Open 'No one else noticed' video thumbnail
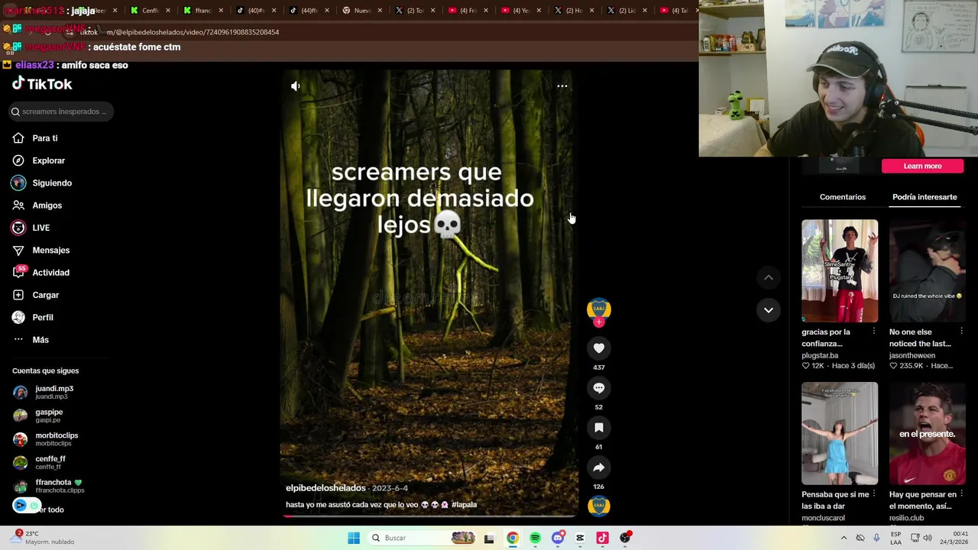 [x=927, y=271]
